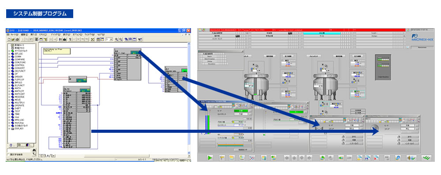Click the green play button in bottom bar
The width and height of the screenshot is (441, 175).
point(210,157)
